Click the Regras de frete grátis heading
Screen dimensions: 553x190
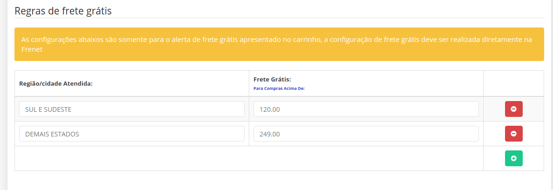pos(63,11)
